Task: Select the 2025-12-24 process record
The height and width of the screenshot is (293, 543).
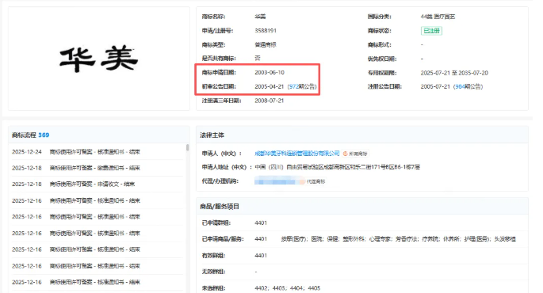Action: click(x=97, y=152)
